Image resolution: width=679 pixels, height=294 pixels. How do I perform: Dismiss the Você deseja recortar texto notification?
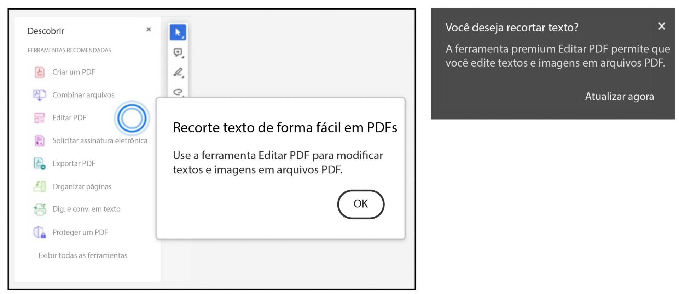[x=662, y=26]
